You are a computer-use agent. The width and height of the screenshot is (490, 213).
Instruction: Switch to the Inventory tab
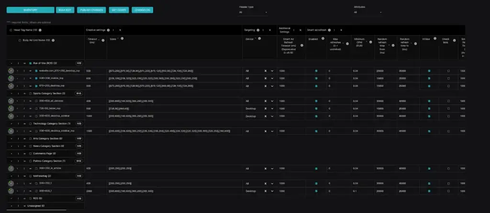point(30,10)
